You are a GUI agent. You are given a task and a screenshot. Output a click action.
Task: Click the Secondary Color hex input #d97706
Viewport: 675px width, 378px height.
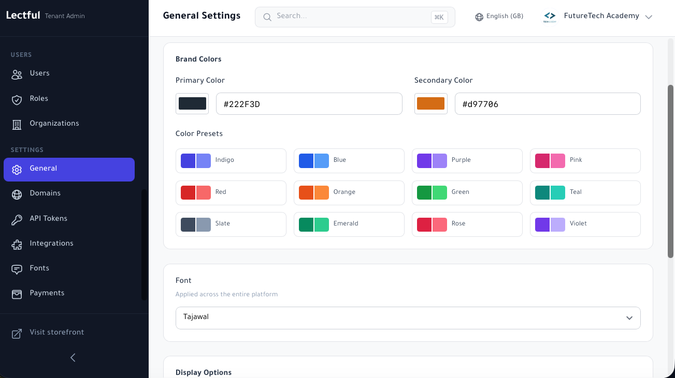point(548,104)
